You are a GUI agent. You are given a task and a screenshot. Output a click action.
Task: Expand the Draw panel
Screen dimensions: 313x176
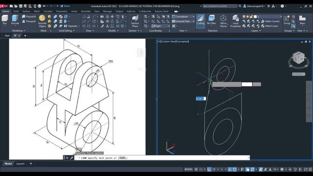(x=90, y=30)
